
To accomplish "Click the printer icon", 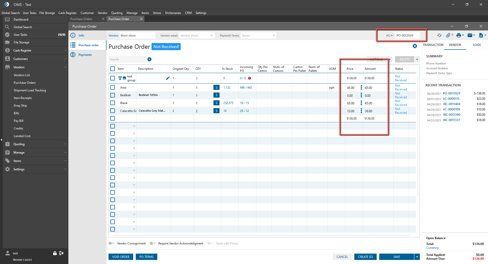I will pos(459,36).
